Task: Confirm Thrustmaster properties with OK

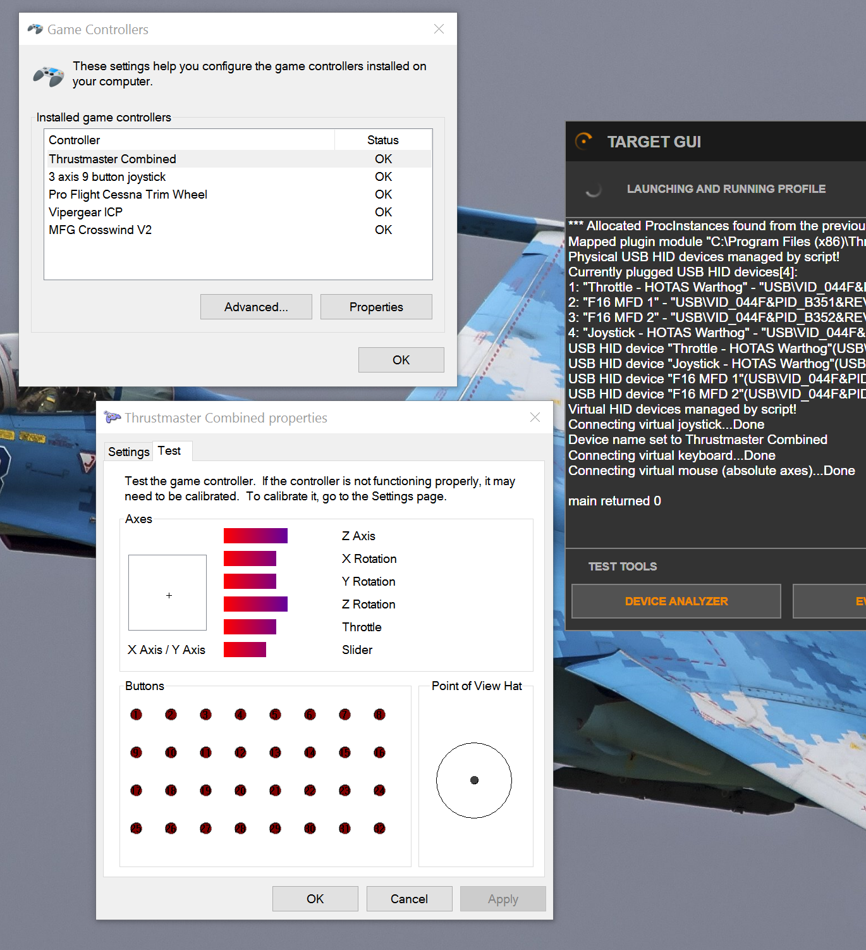Action: [x=315, y=899]
